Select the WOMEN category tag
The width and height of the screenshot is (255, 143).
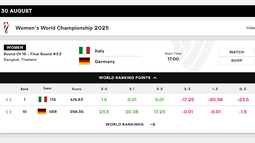click(x=15, y=47)
